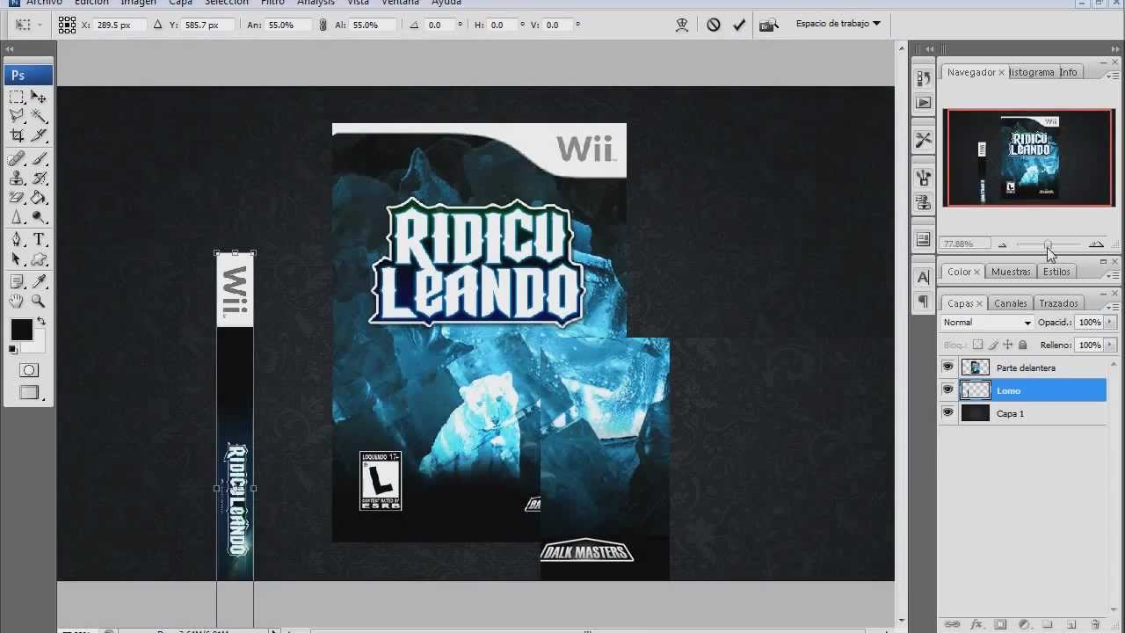Screen dimensions: 1125x633
Task: Open the Opacidad slider arrow
Action: [x=1110, y=323]
